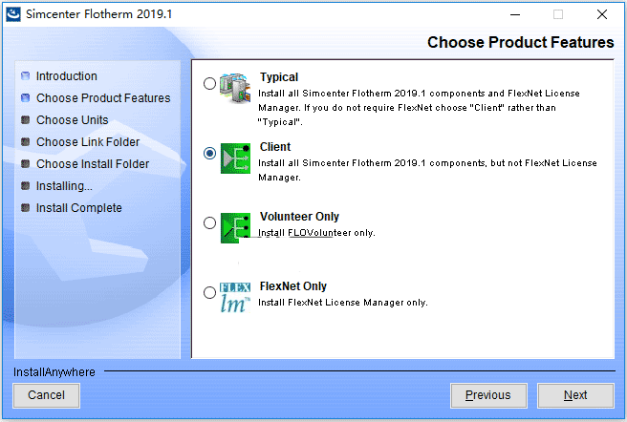Click the Introduction step bullet icon

[x=25, y=76]
